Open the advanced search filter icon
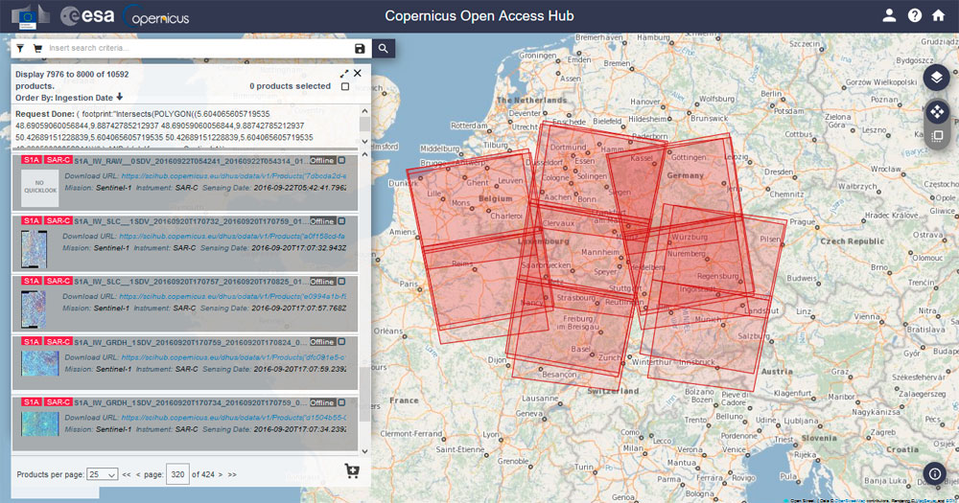Viewport: 959px width, 503px height. (20, 48)
